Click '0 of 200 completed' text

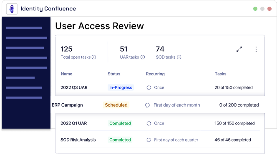point(239,105)
